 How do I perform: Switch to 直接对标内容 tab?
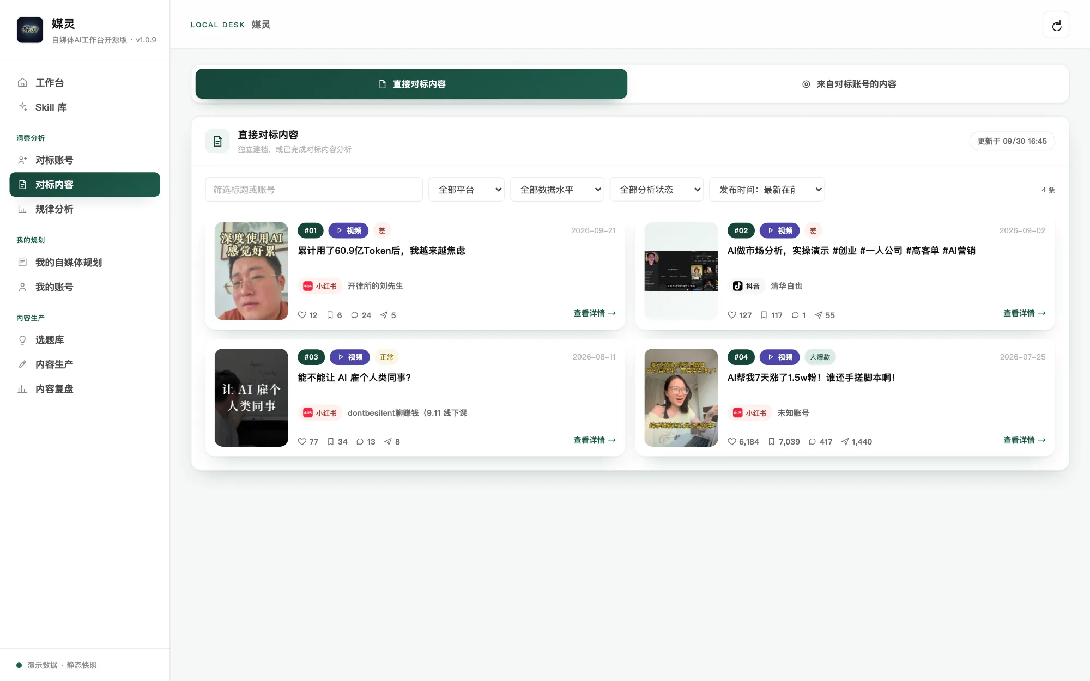click(411, 84)
